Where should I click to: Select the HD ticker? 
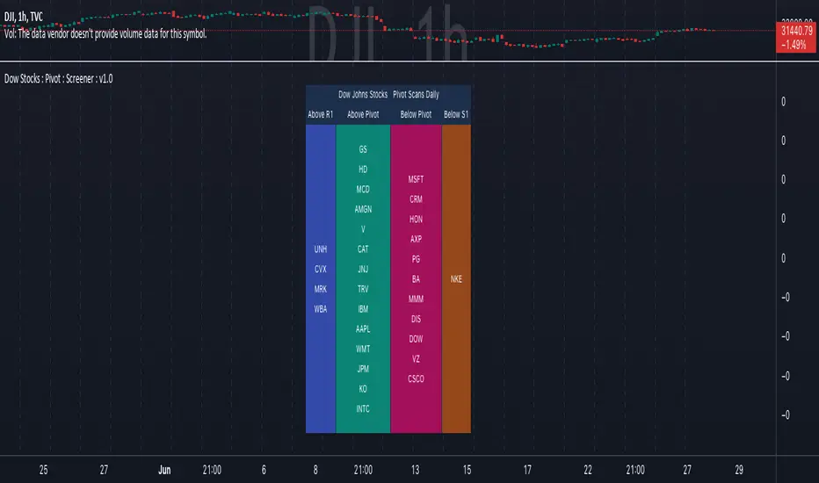pos(363,169)
